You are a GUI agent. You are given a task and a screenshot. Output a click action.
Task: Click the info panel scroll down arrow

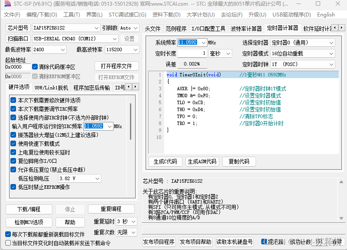(x=341, y=218)
